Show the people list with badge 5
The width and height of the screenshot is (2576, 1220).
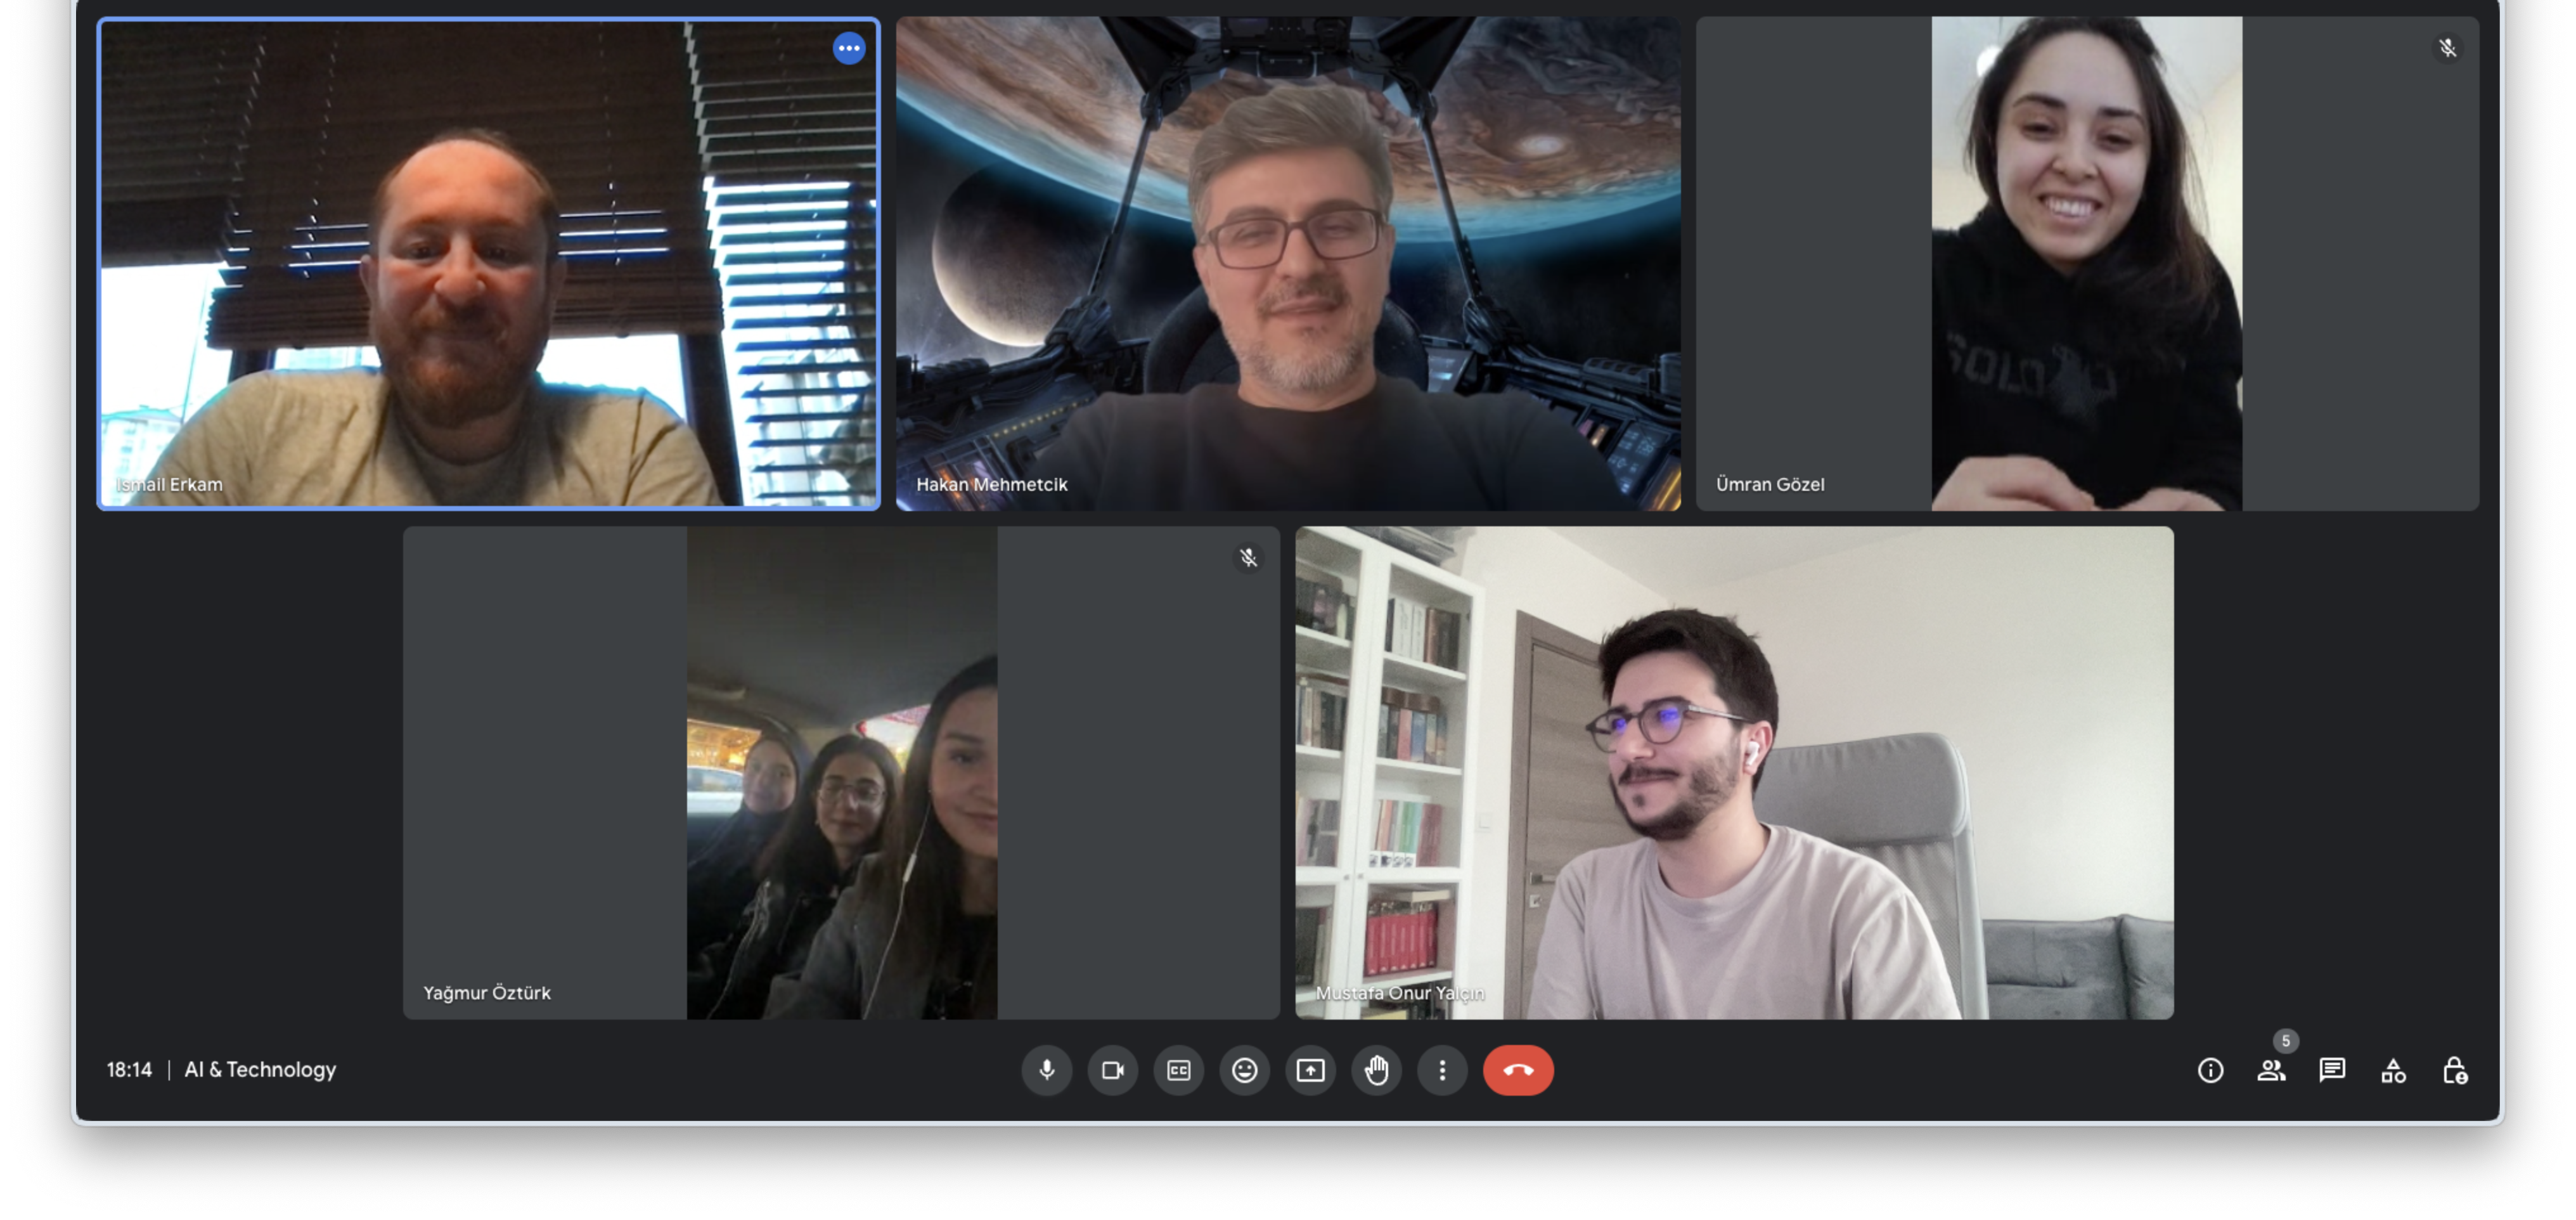pos(2271,1071)
